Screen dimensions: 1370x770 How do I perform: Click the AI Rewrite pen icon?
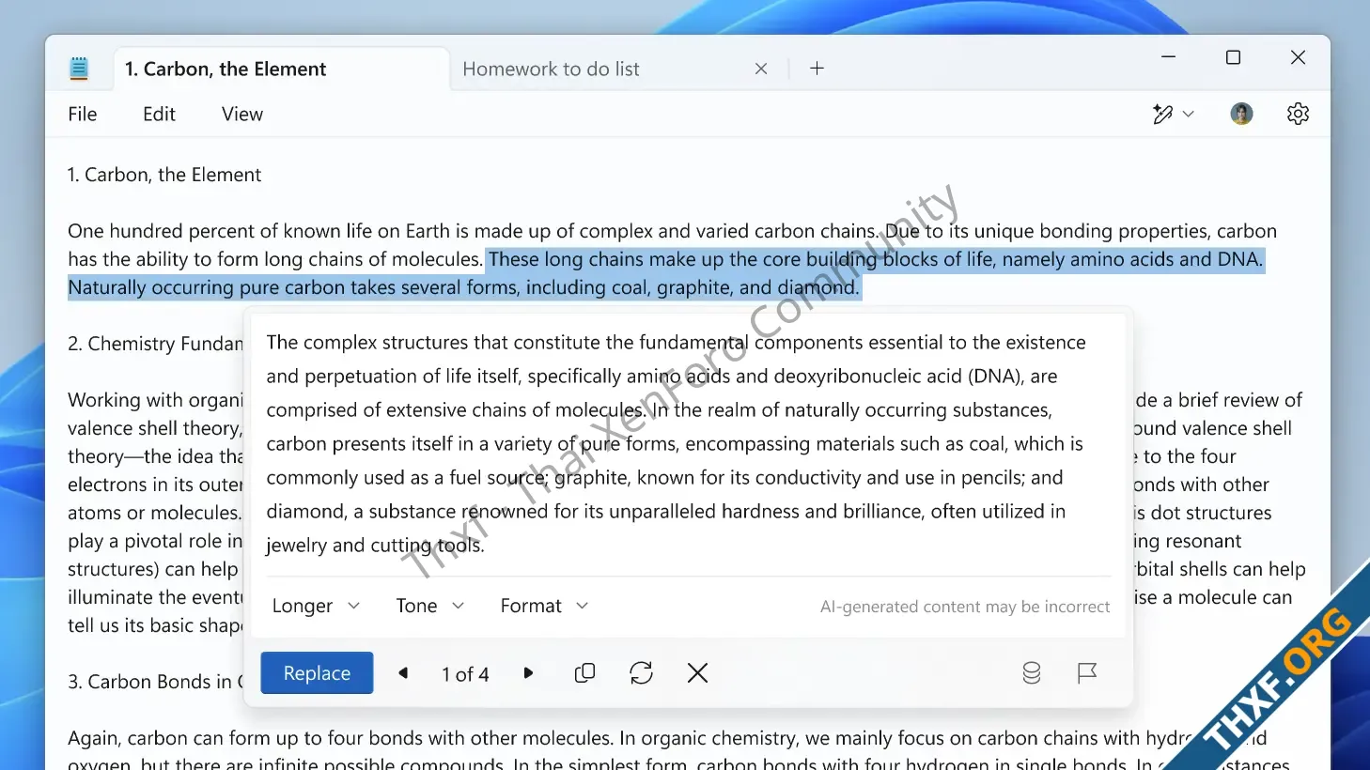point(1162,114)
